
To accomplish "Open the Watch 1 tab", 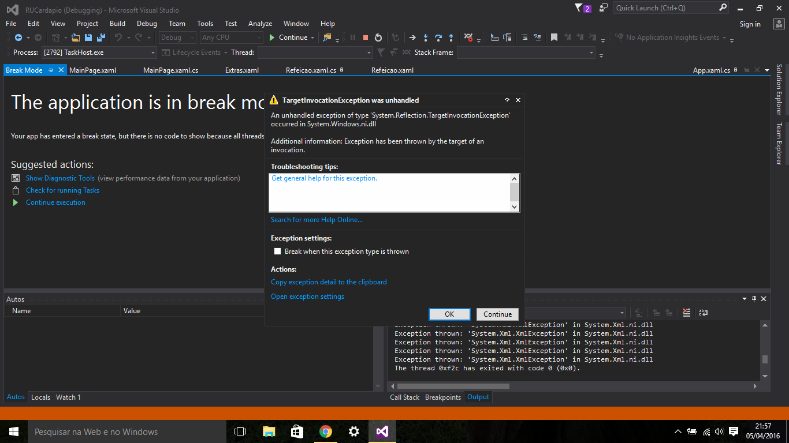I will click(x=68, y=397).
